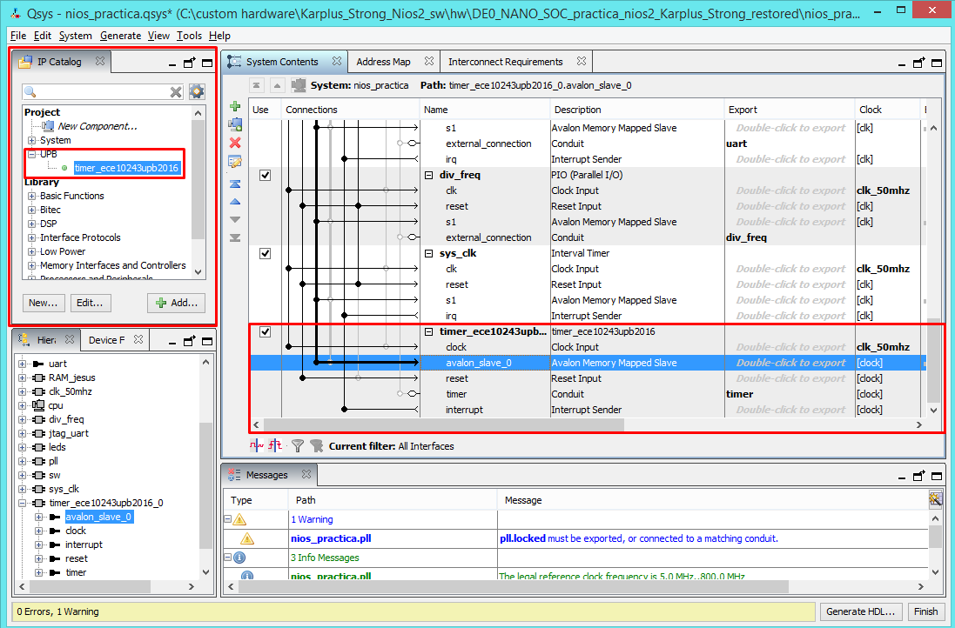Viewport: 955px width, 628px height.
Task: Uncheck the Use checkbox for div_freq
Action: click(x=265, y=175)
